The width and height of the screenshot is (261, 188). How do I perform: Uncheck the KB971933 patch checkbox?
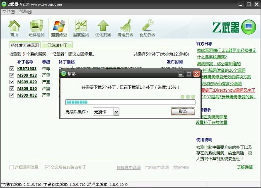click(12, 68)
